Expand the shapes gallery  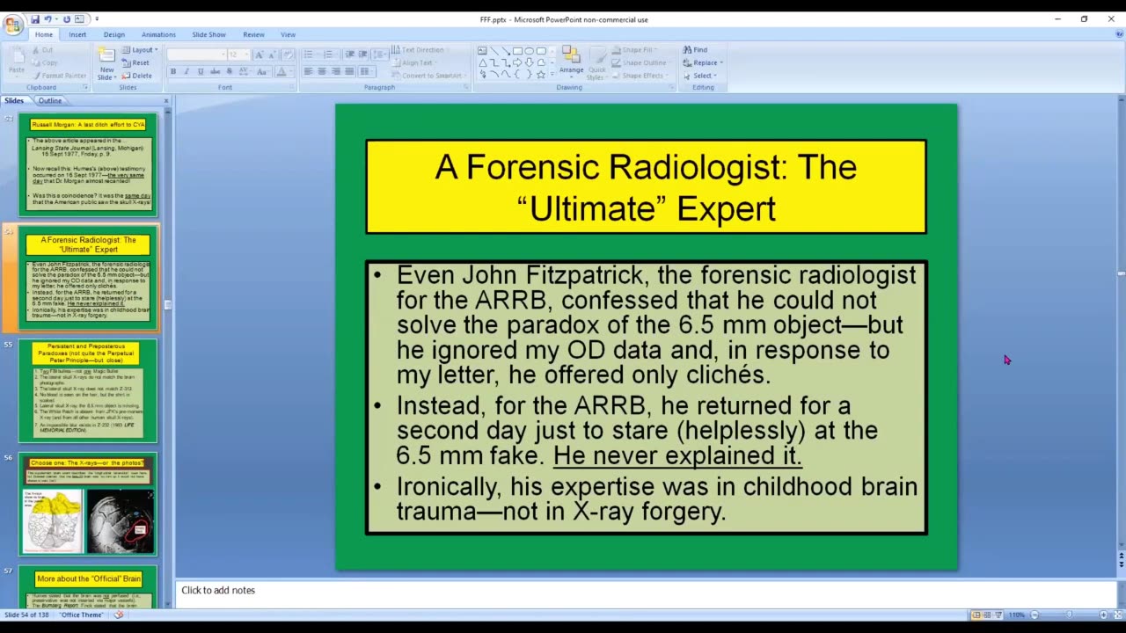click(552, 75)
